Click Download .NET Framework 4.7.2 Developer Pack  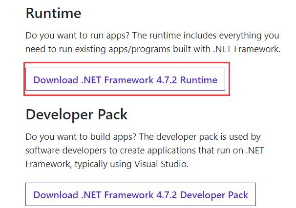141,194
